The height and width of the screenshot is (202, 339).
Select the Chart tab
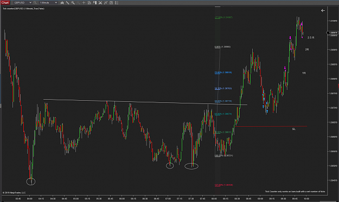pyautogui.click(x=5, y=3)
